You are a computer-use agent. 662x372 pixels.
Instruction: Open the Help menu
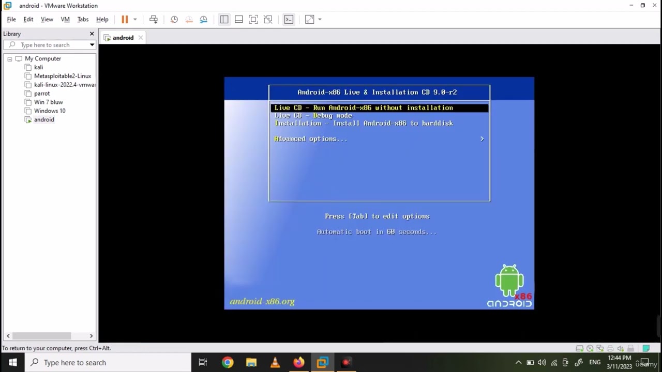click(x=102, y=19)
